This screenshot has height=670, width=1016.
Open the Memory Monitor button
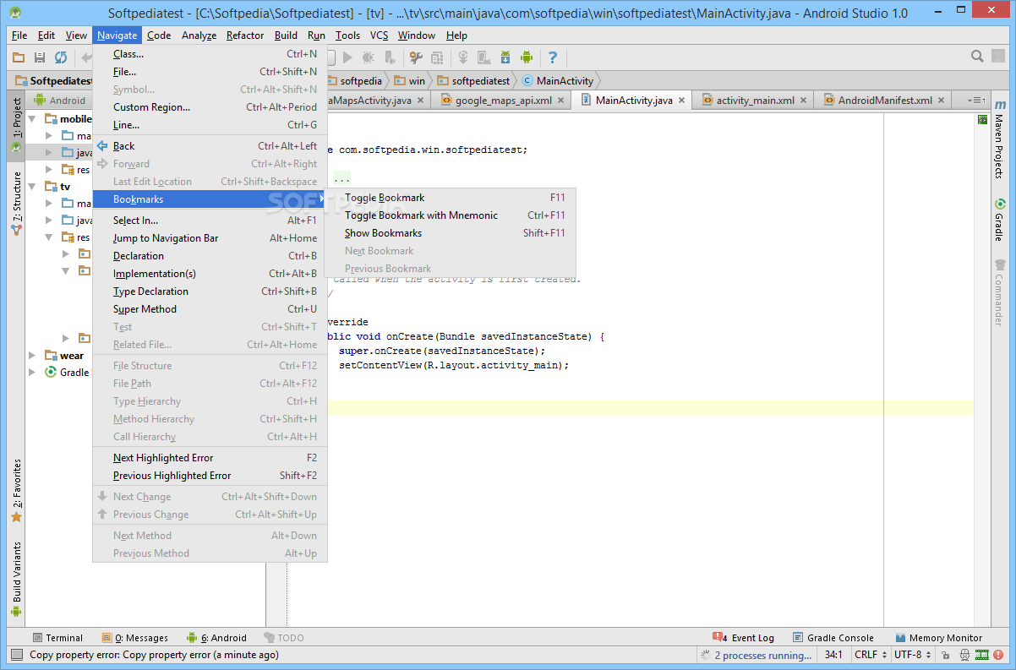(938, 638)
